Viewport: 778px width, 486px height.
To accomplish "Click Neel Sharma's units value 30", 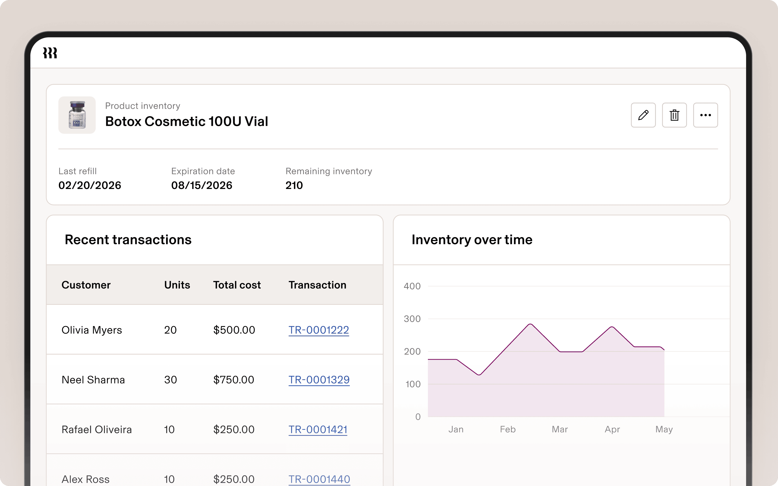I will (170, 380).
